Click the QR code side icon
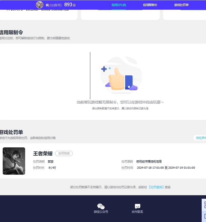 coord(205,205)
